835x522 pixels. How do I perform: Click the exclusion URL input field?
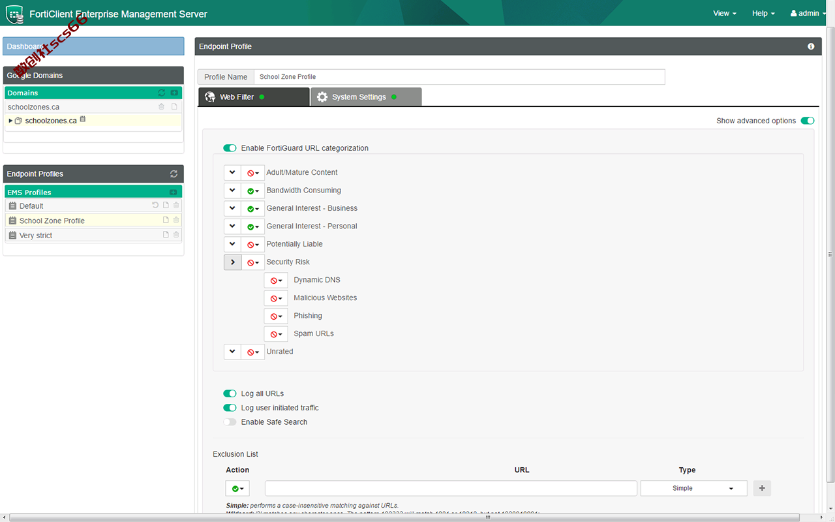point(451,488)
